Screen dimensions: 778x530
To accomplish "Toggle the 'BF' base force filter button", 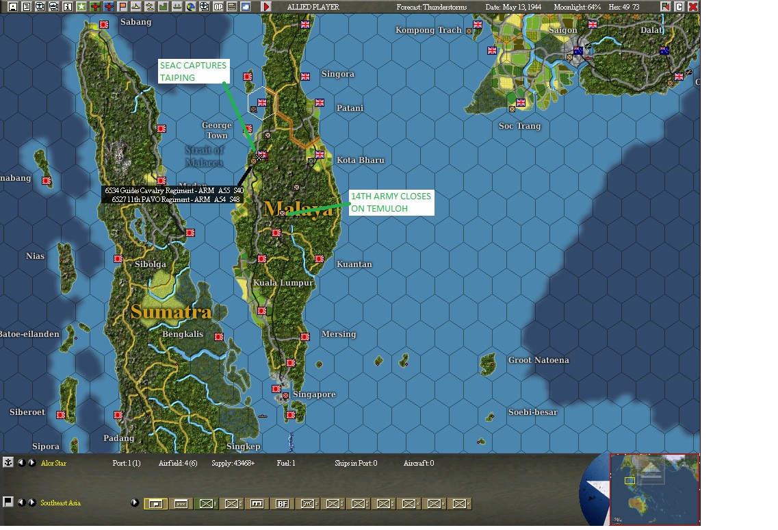I will (283, 504).
